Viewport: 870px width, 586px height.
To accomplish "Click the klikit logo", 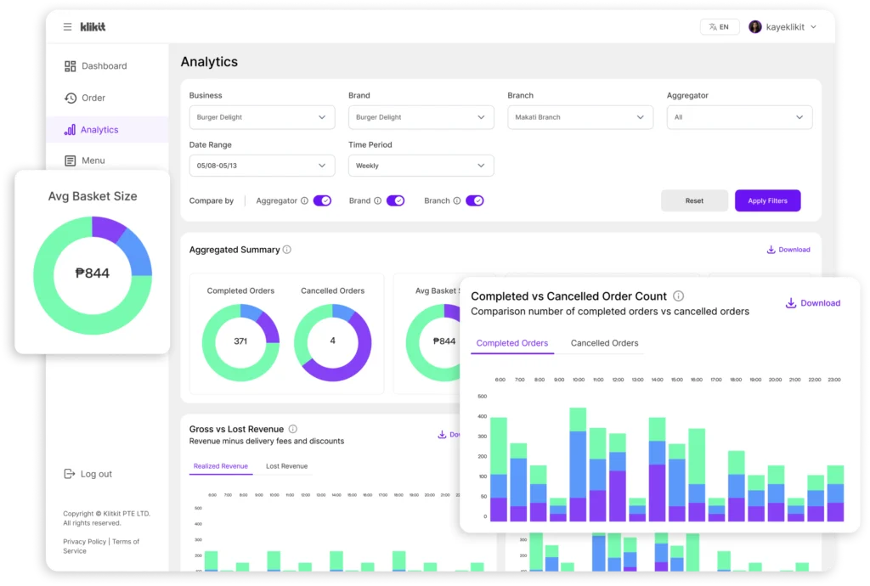I will pos(93,26).
